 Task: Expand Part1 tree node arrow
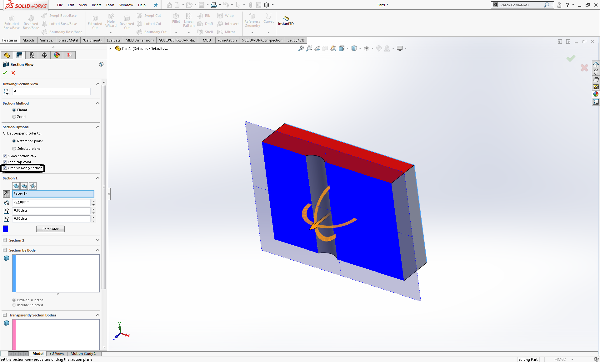click(110, 48)
